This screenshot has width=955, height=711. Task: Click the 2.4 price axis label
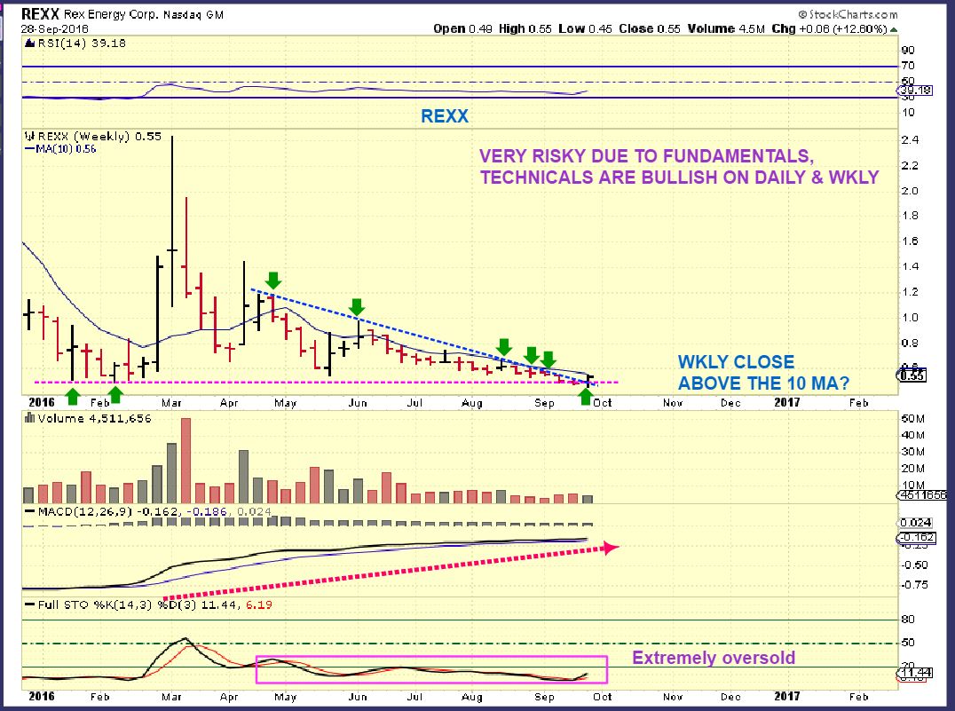(910, 140)
